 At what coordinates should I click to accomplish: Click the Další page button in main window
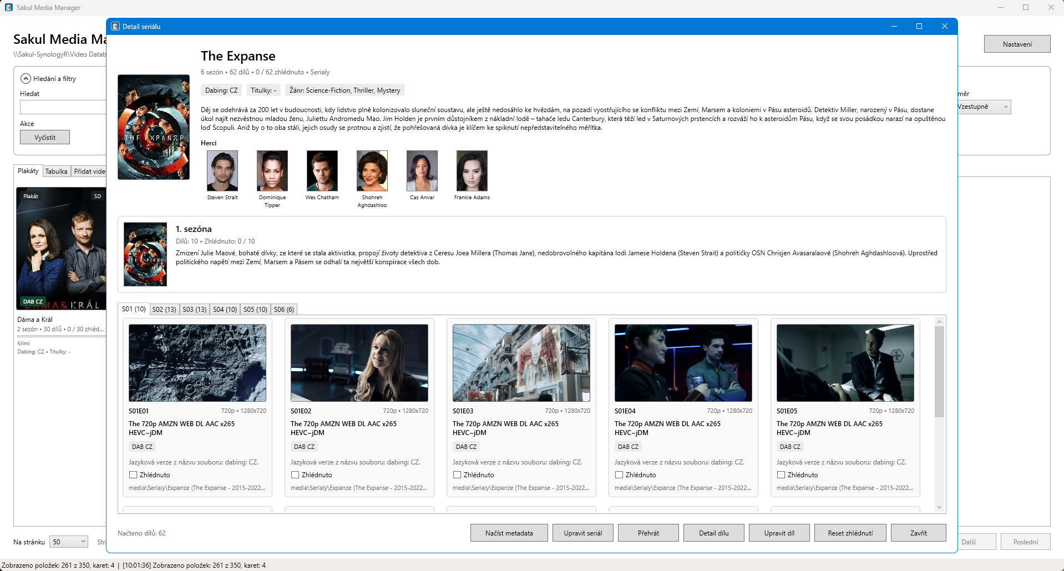point(976,542)
